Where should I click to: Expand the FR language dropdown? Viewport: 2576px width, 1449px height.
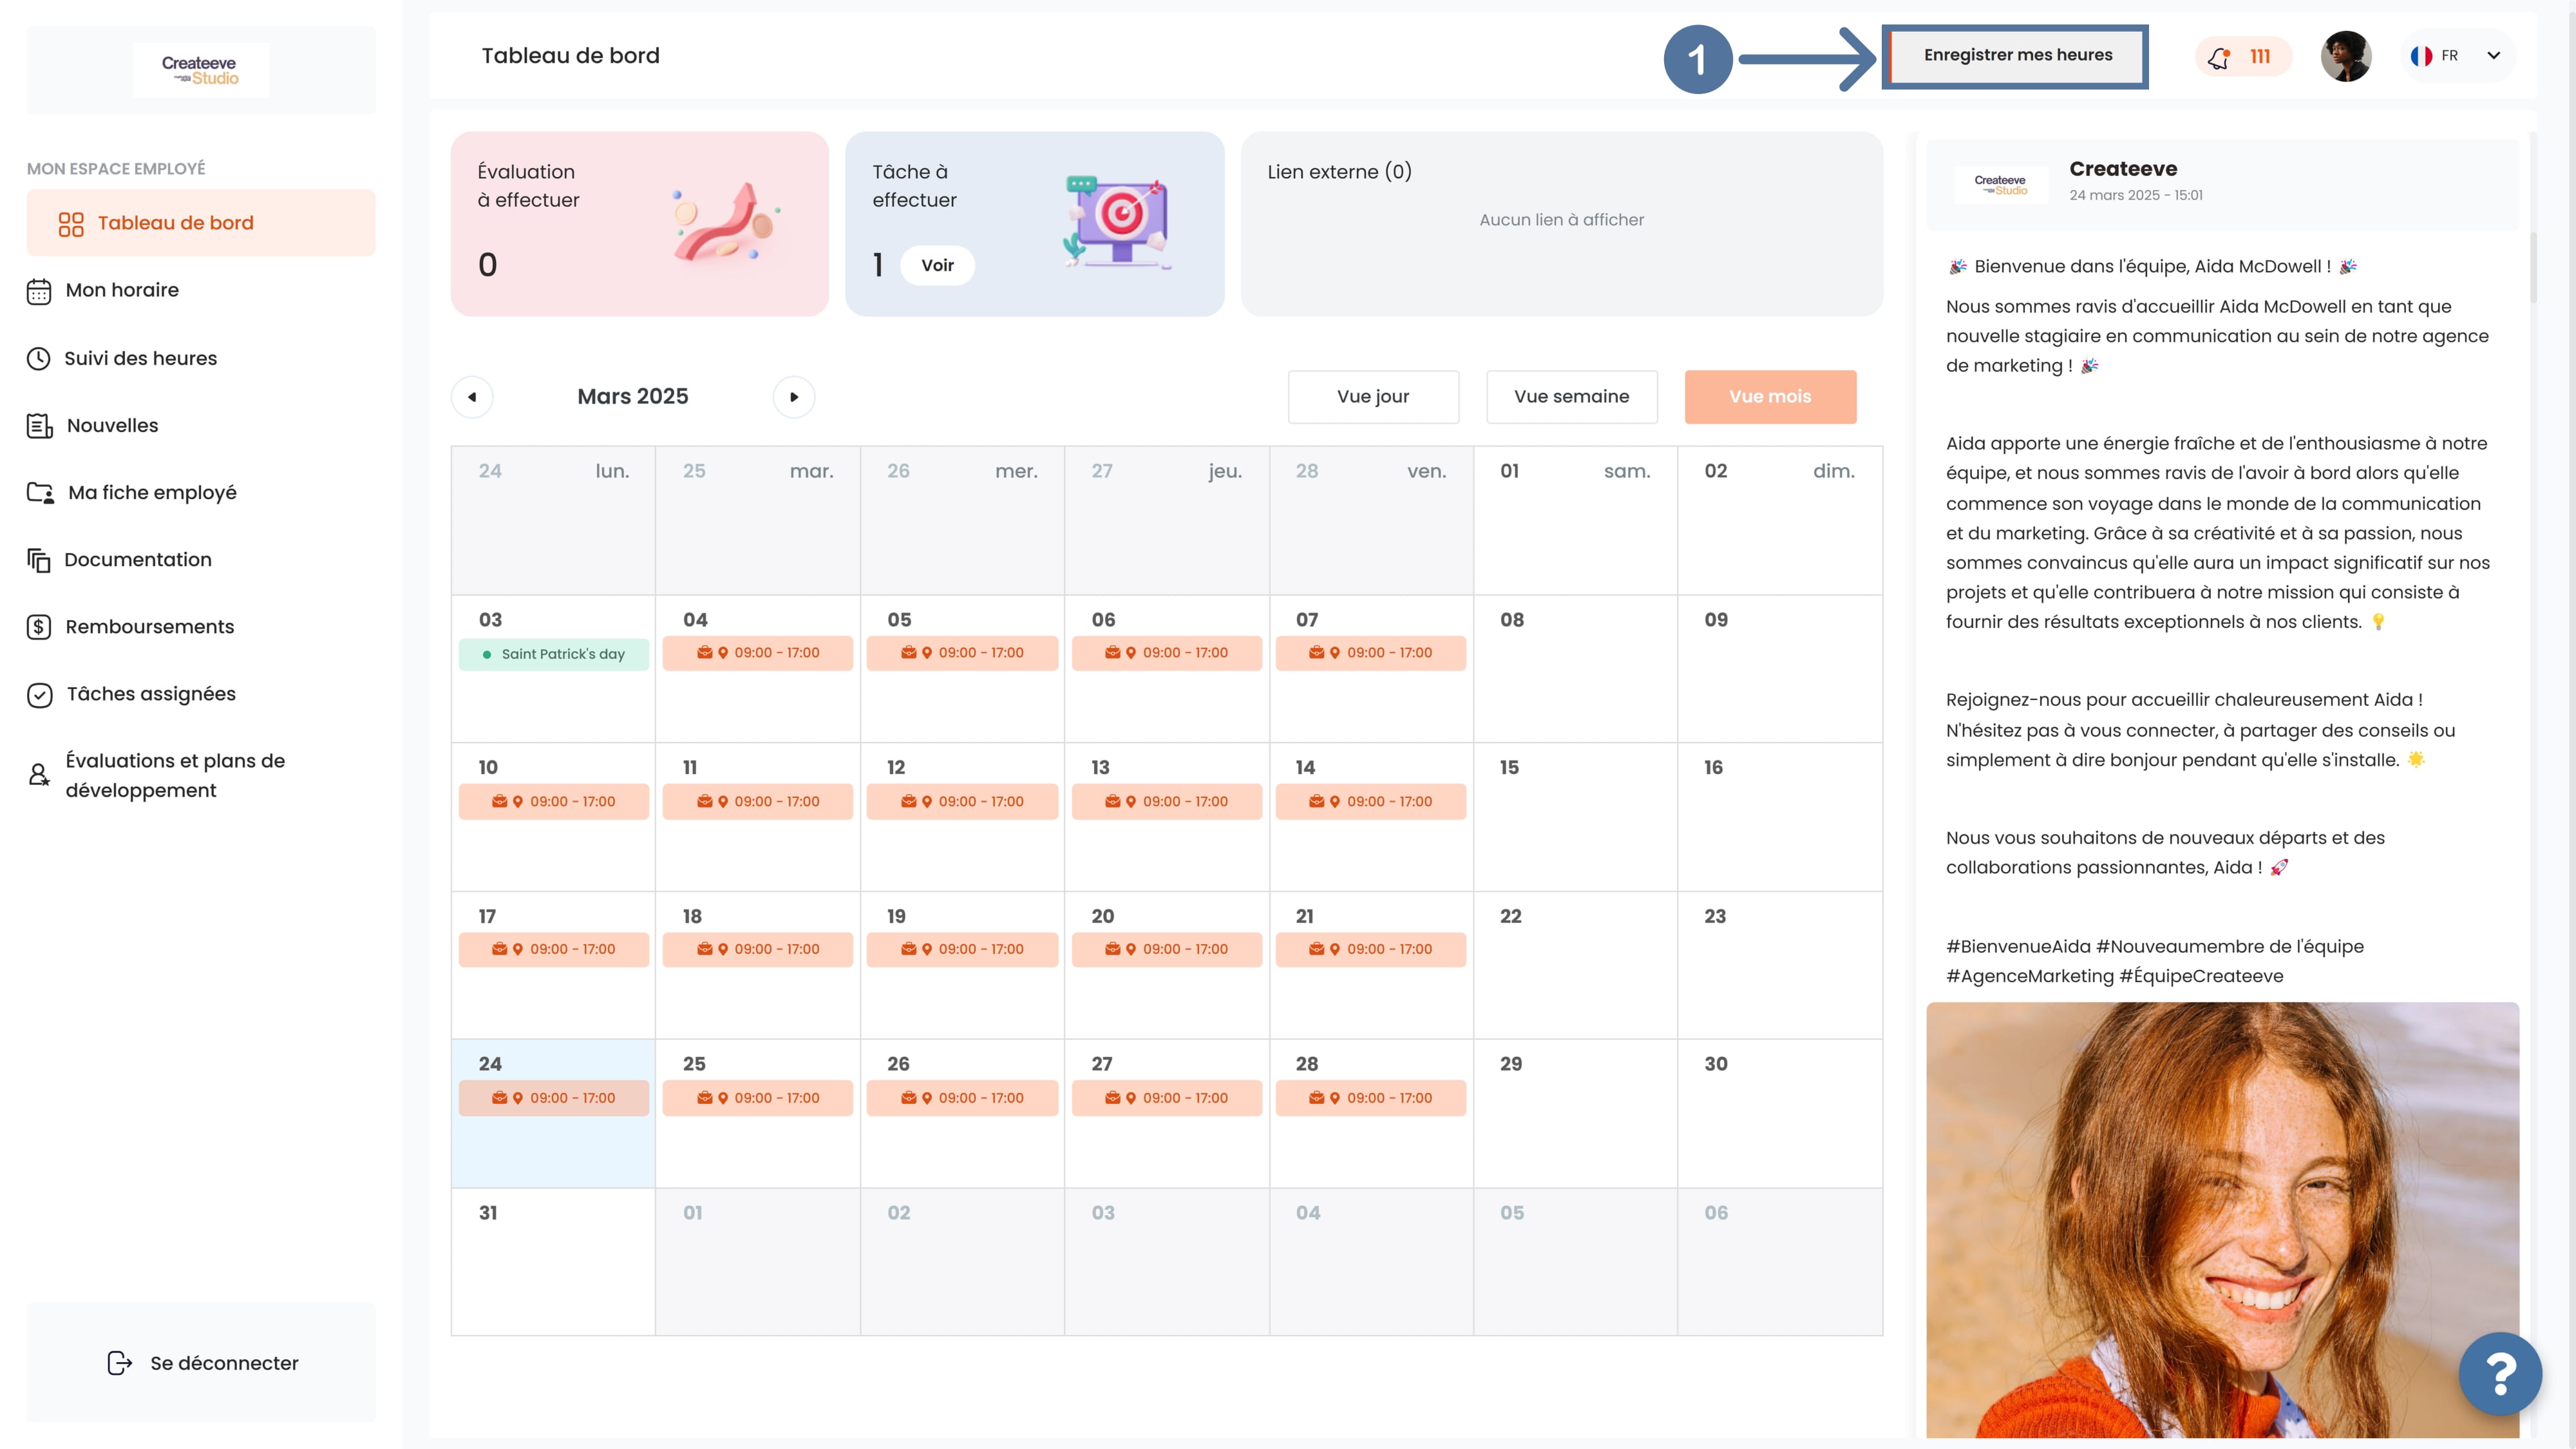click(2493, 56)
